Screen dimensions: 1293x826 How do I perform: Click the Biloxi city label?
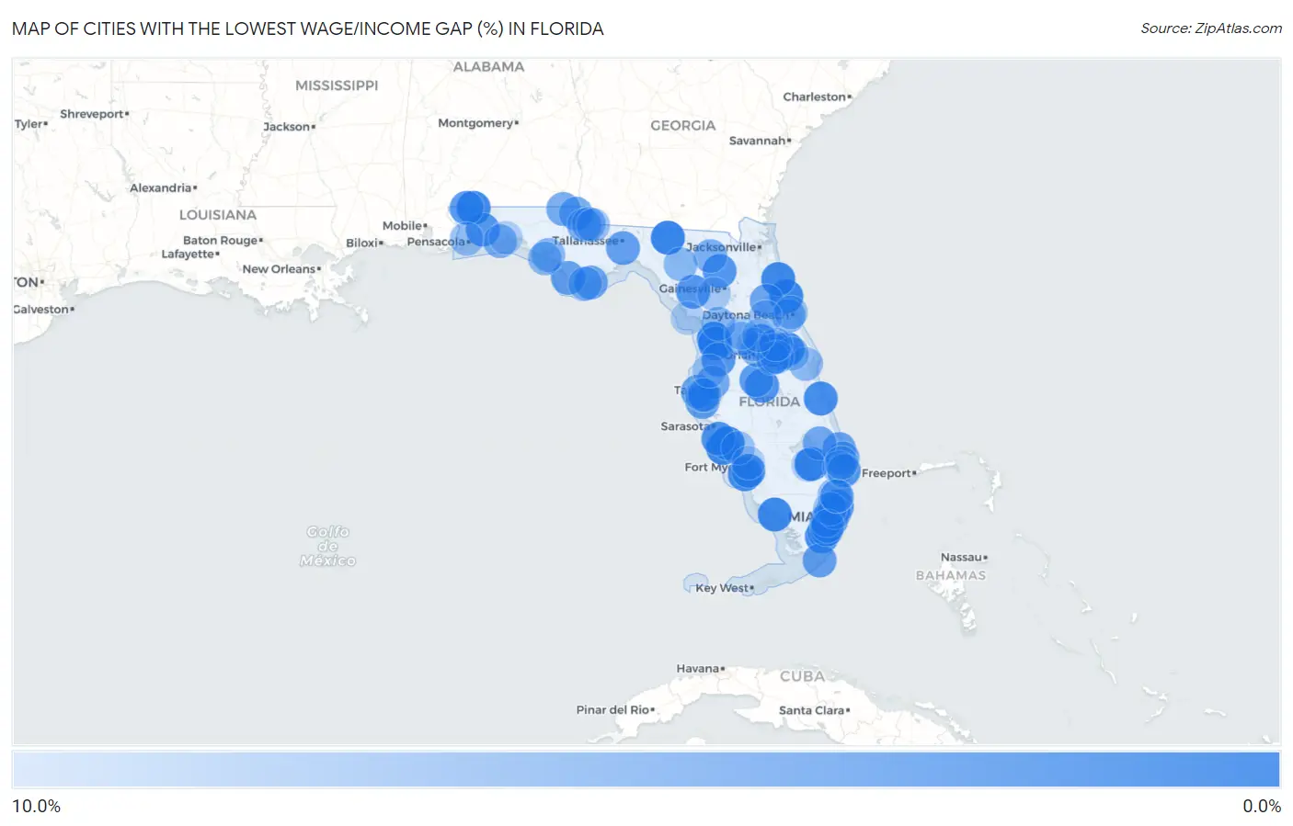point(364,243)
